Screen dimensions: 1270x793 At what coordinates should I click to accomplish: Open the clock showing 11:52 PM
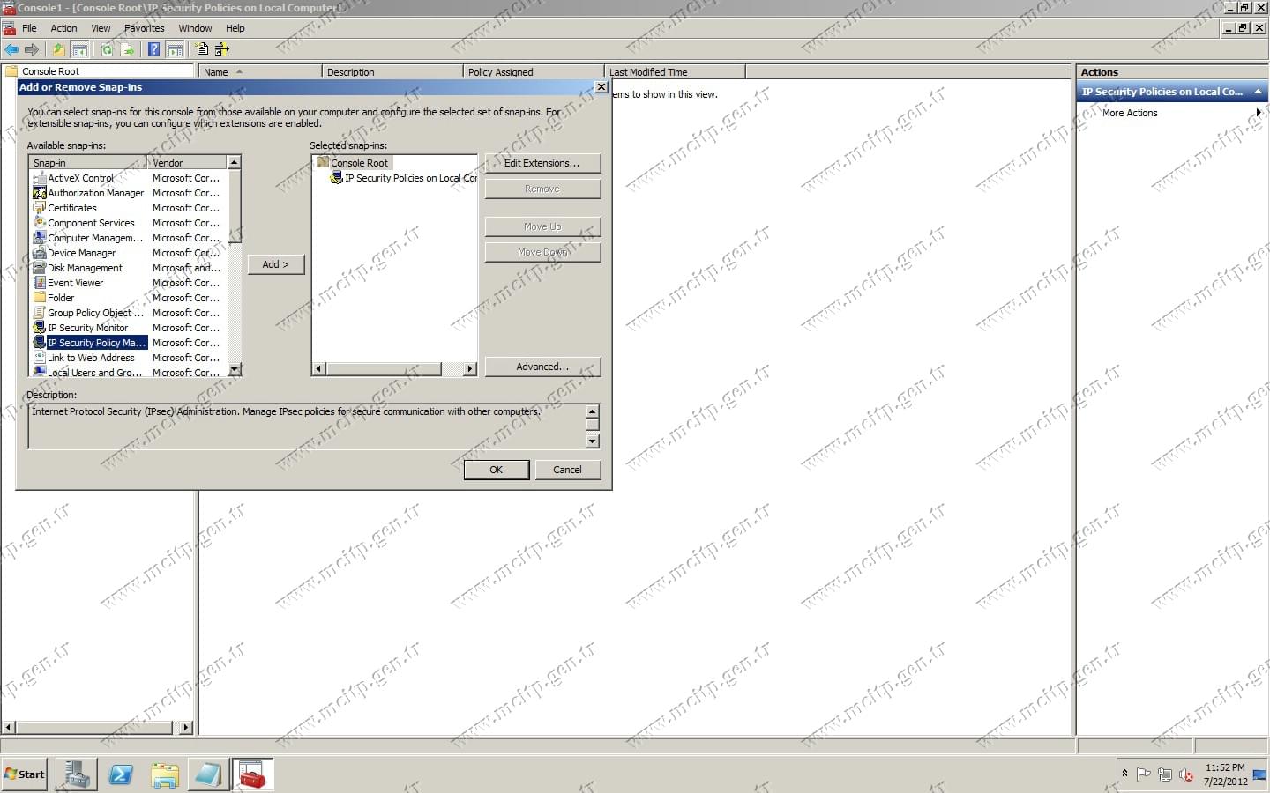[1225, 774]
